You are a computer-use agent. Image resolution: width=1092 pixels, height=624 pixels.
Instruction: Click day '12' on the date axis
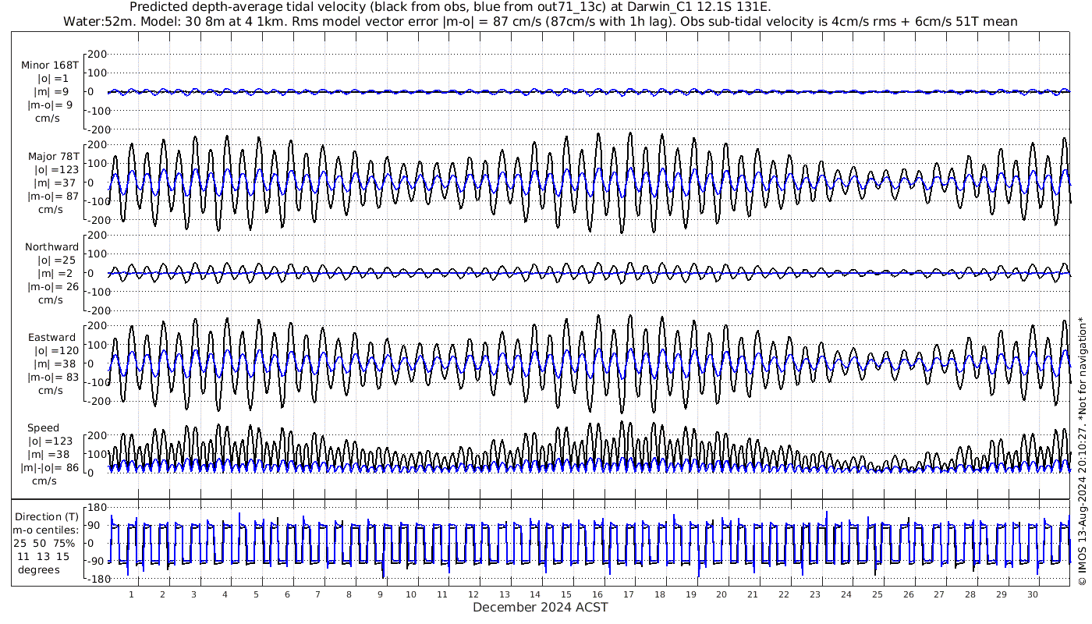[x=473, y=594]
